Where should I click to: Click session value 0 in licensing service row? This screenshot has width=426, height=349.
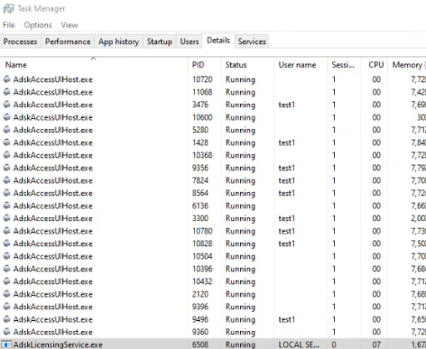click(x=334, y=344)
